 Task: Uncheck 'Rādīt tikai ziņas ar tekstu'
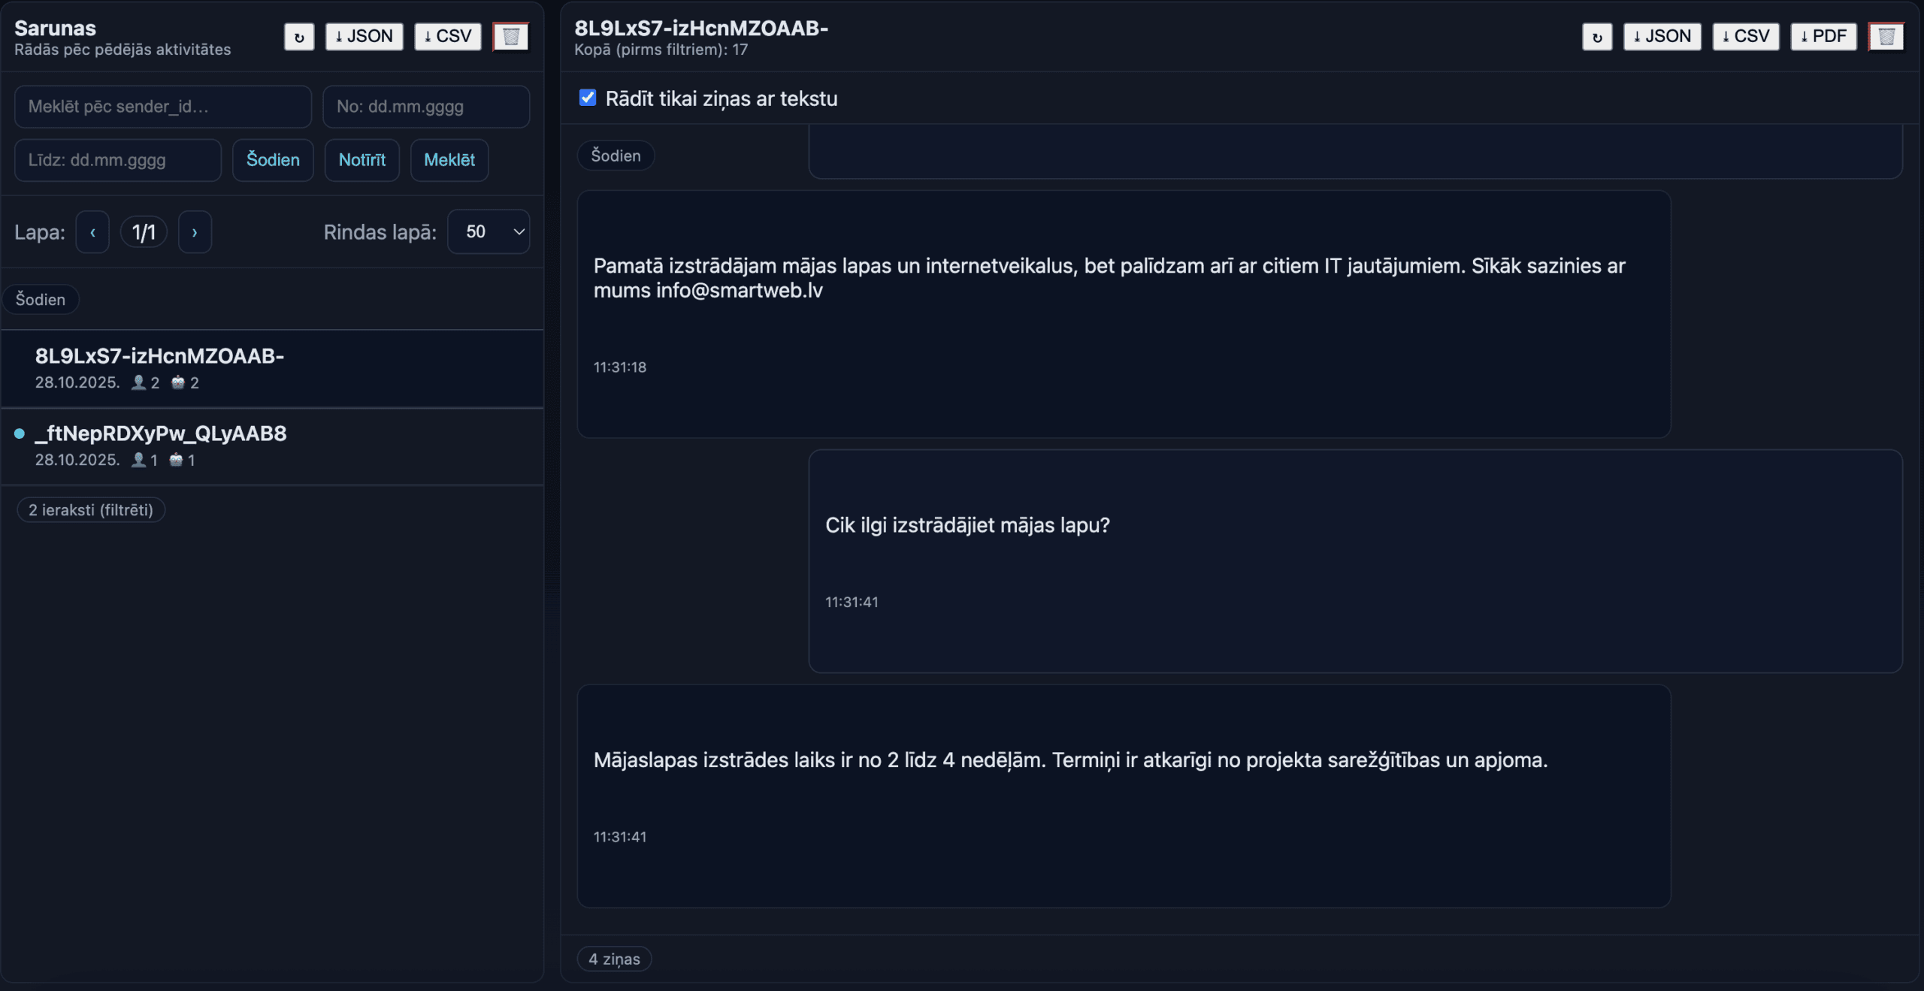click(588, 98)
